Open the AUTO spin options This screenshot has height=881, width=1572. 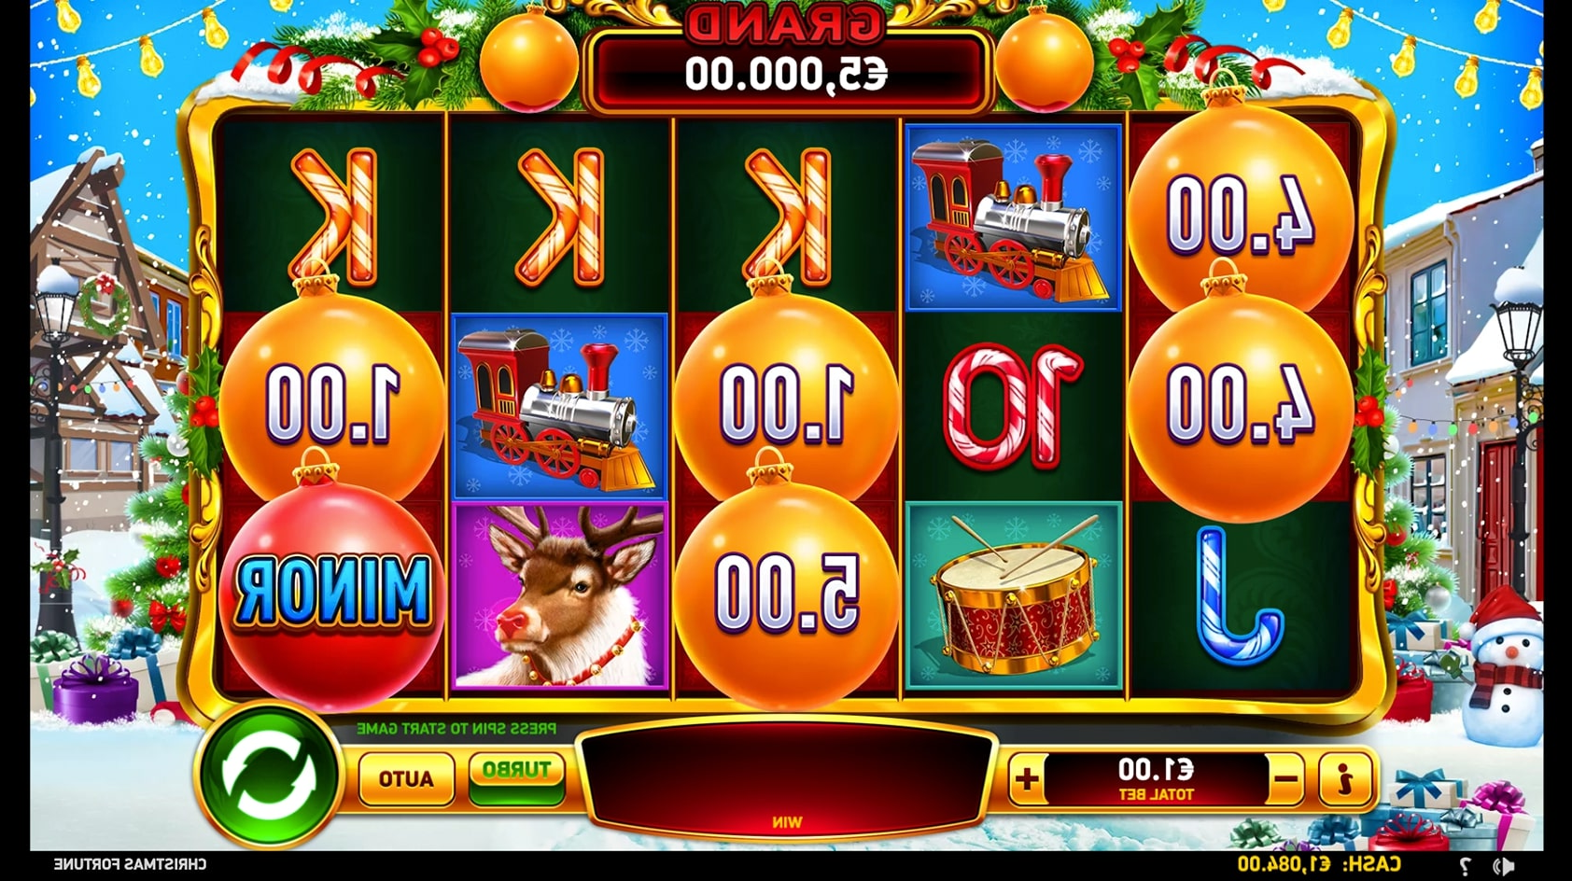[406, 778]
